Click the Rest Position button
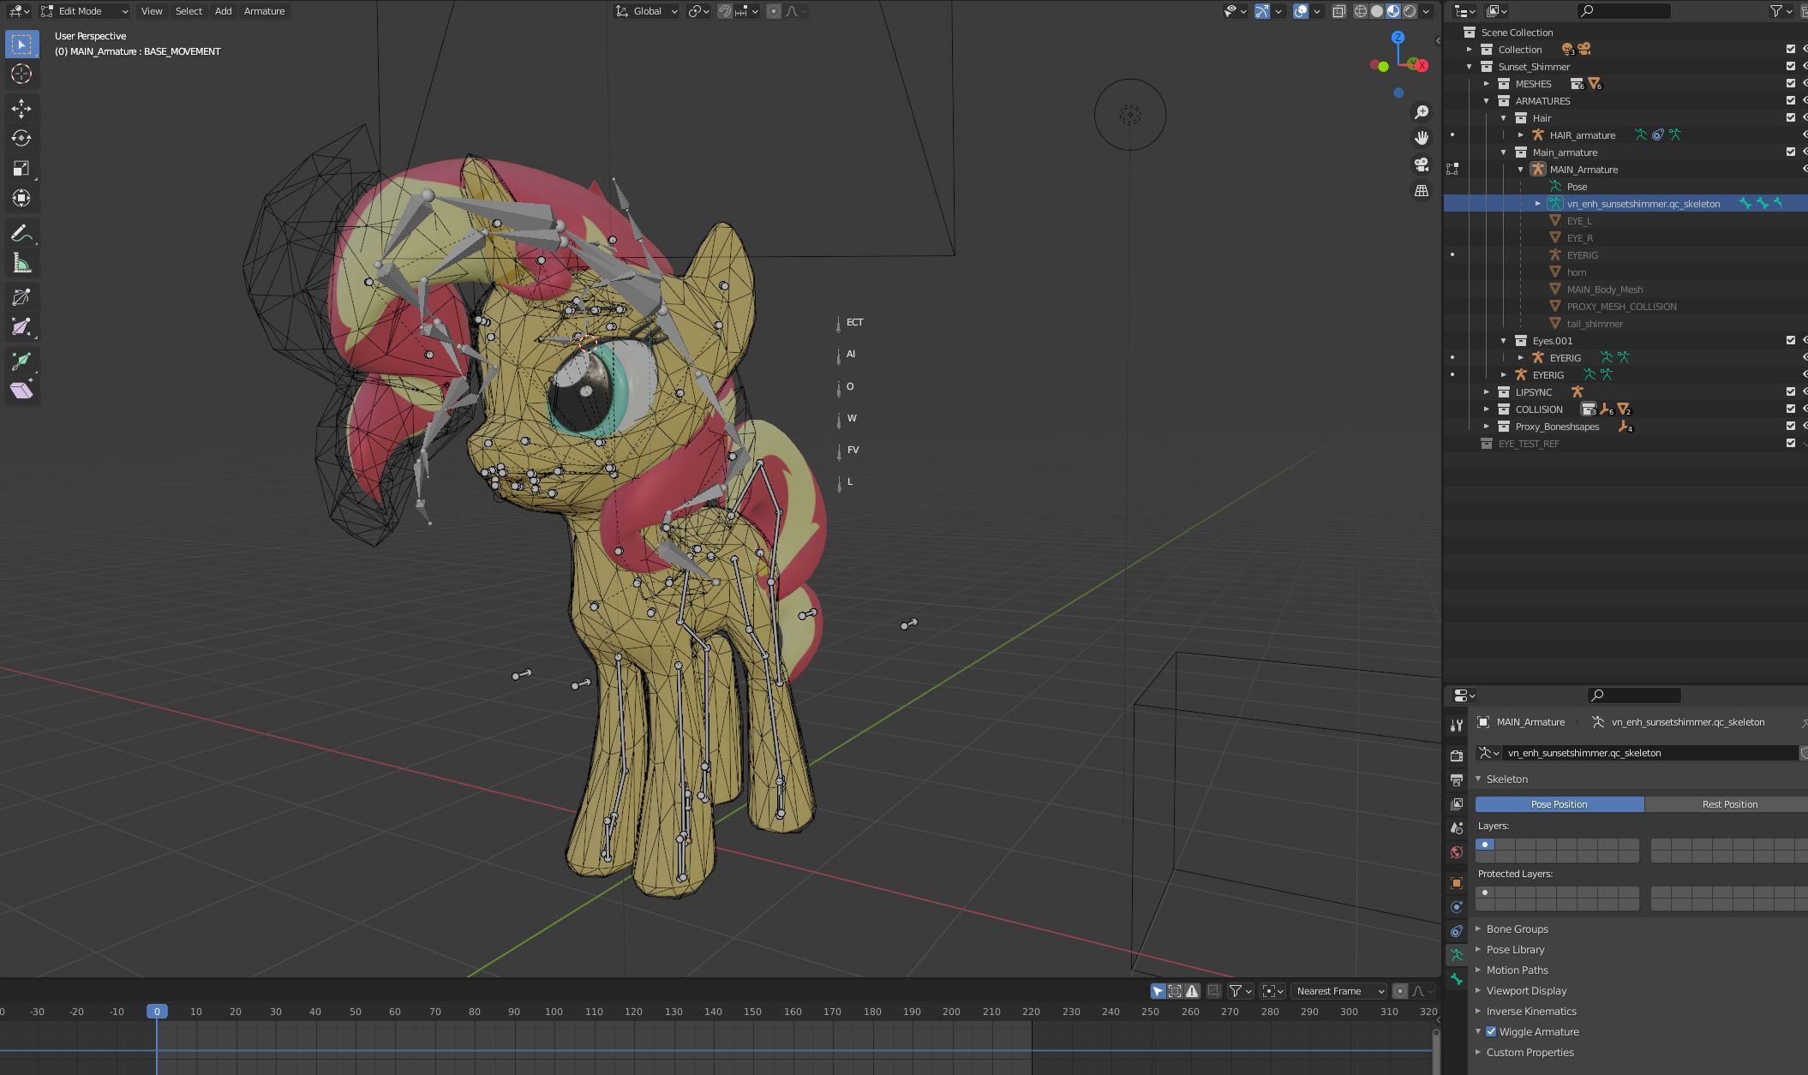This screenshot has width=1808, height=1075. (x=1727, y=803)
